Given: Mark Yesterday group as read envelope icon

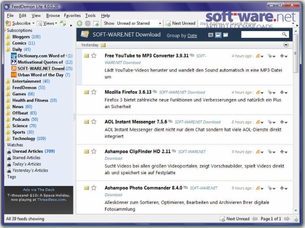Looking at the screenshot, I should click(103, 45).
